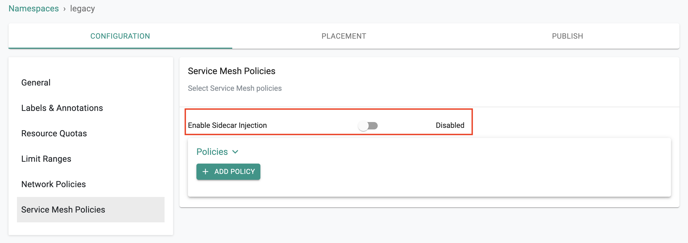Click the Disabled status label
This screenshot has width=688, height=243.
pos(450,125)
